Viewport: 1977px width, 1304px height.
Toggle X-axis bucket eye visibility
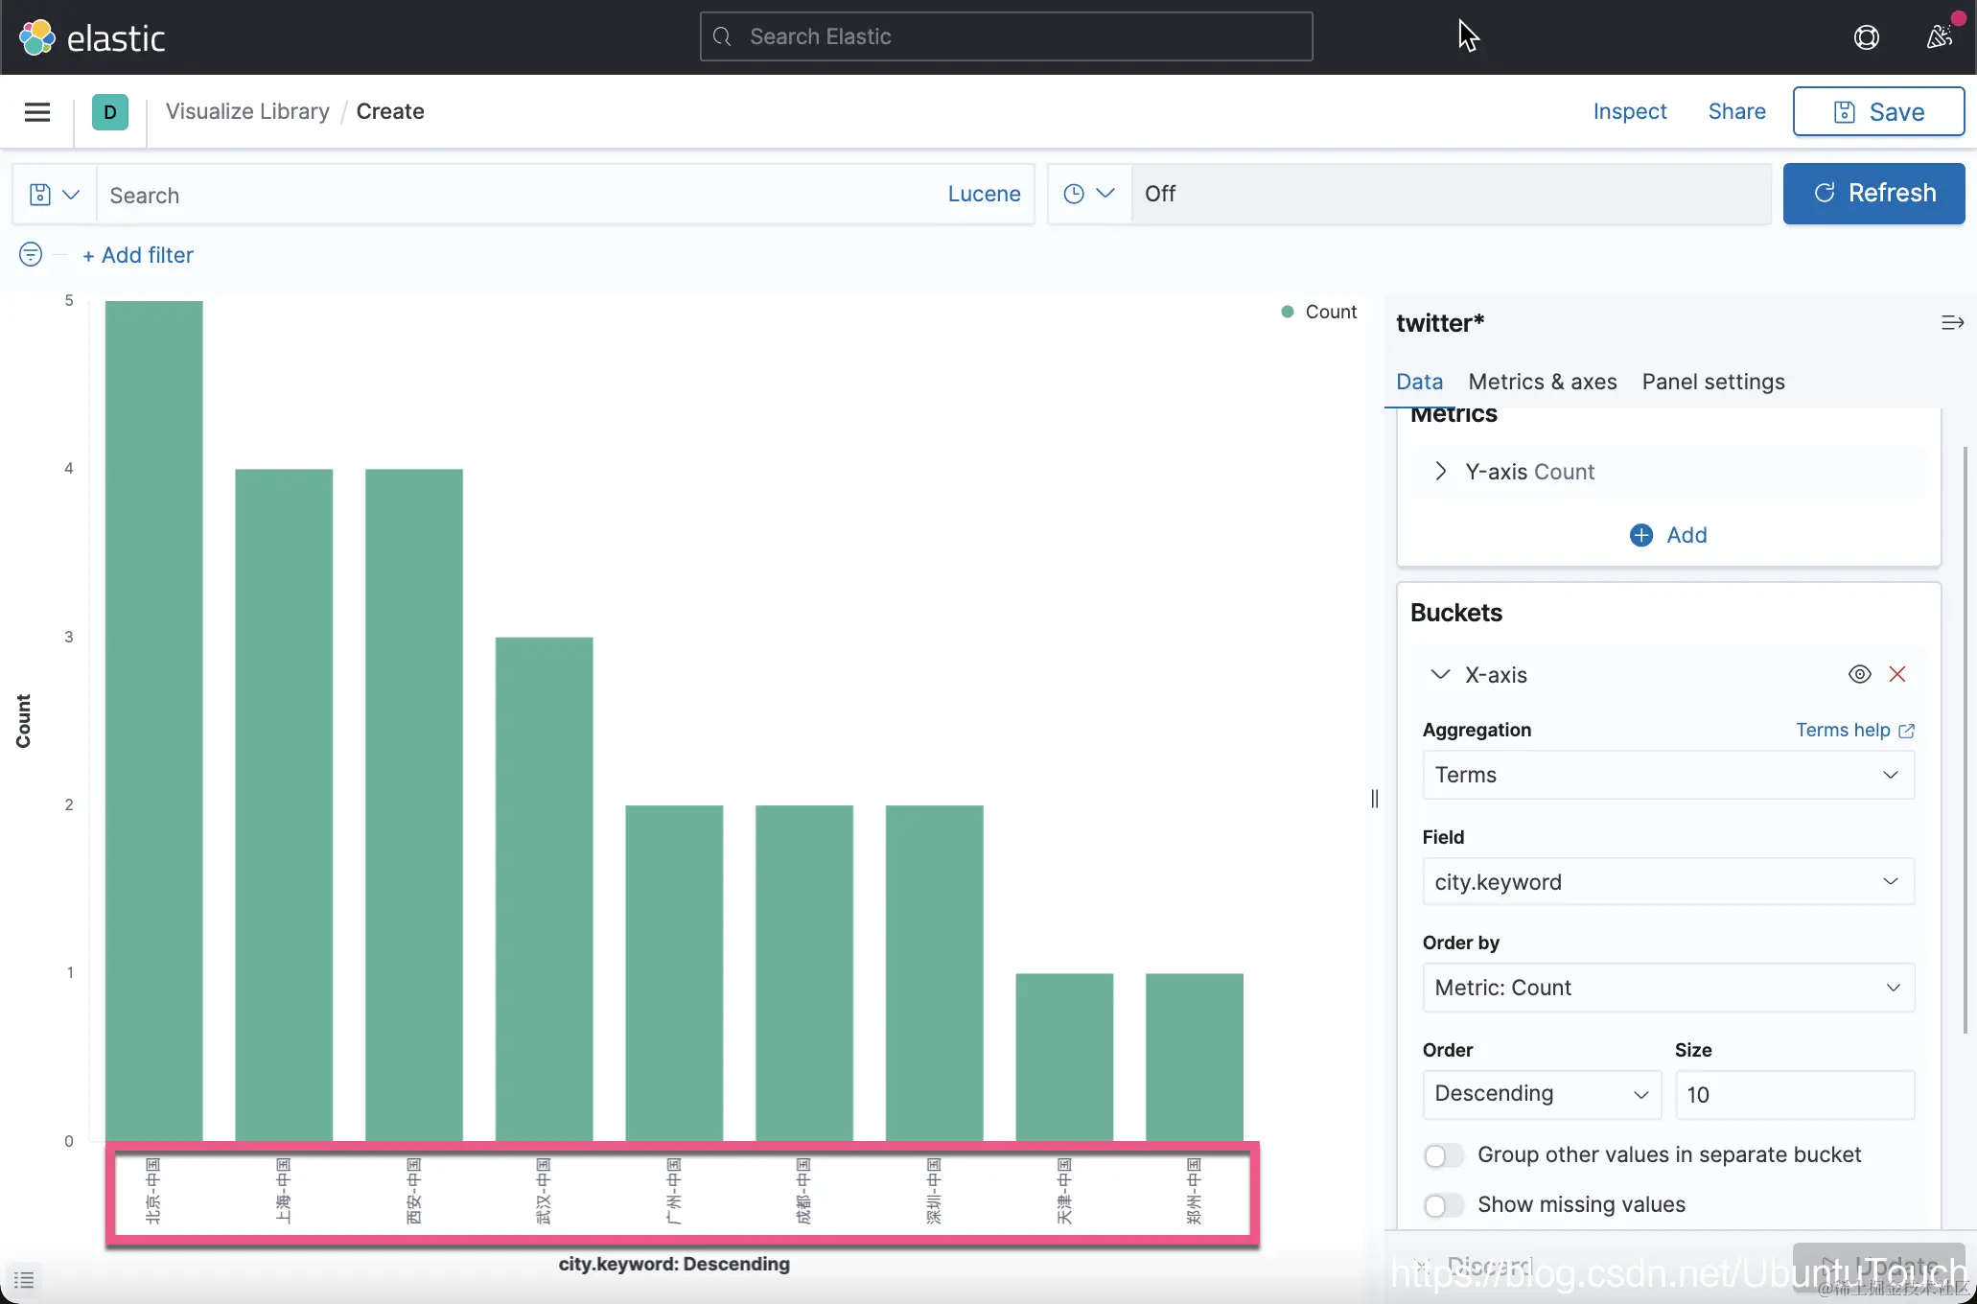(x=1859, y=674)
